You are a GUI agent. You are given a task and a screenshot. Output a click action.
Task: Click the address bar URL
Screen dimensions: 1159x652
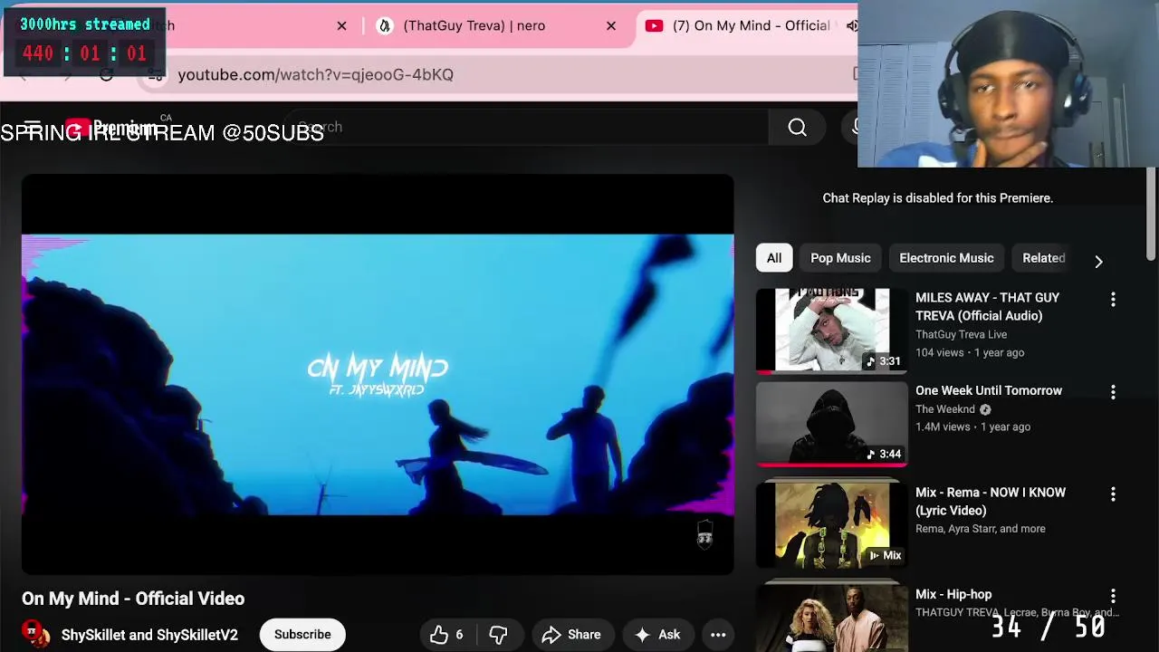click(315, 75)
